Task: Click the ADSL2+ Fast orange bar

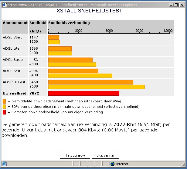Action: point(91,82)
